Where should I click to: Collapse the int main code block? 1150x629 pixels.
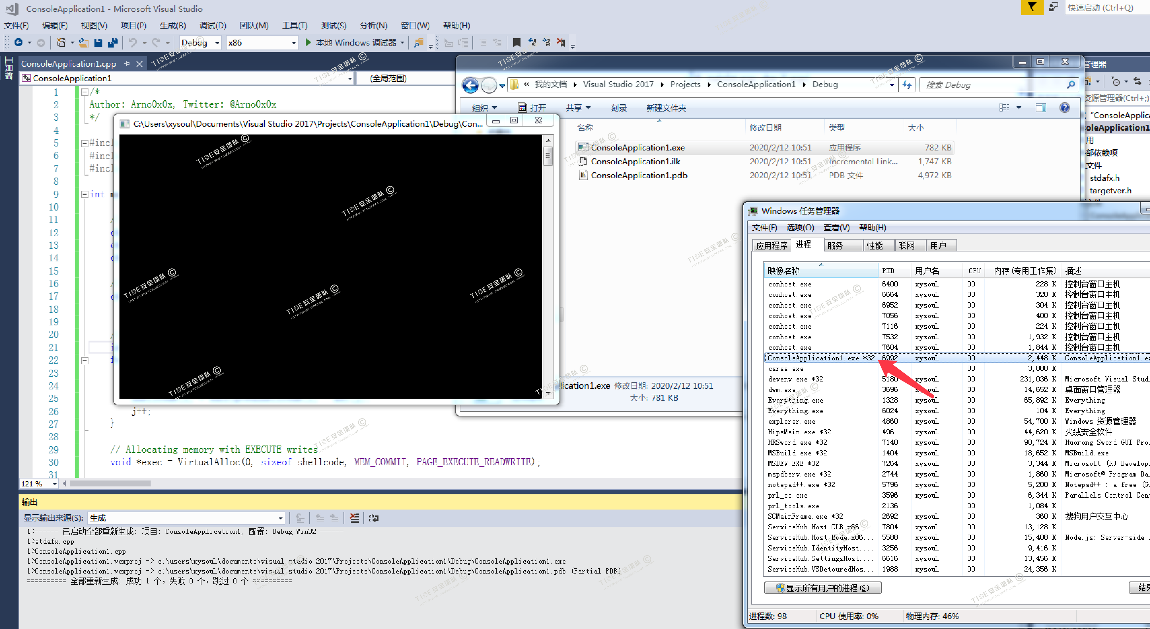[x=85, y=194]
